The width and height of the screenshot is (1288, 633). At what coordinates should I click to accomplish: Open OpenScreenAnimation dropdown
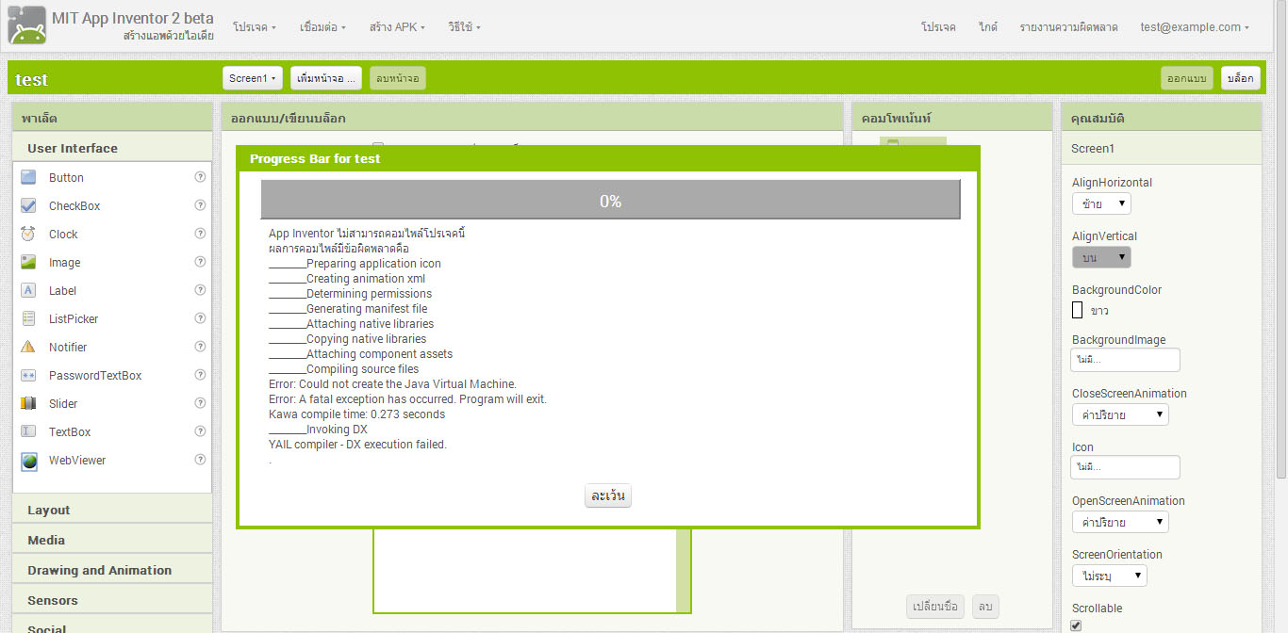pyautogui.click(x=1120, y=522)
